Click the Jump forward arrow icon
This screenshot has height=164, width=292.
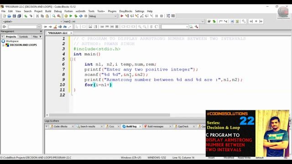click(x=50, y=27)
